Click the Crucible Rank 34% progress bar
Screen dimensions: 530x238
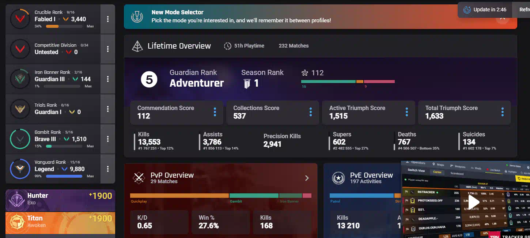tap(64, 26)
